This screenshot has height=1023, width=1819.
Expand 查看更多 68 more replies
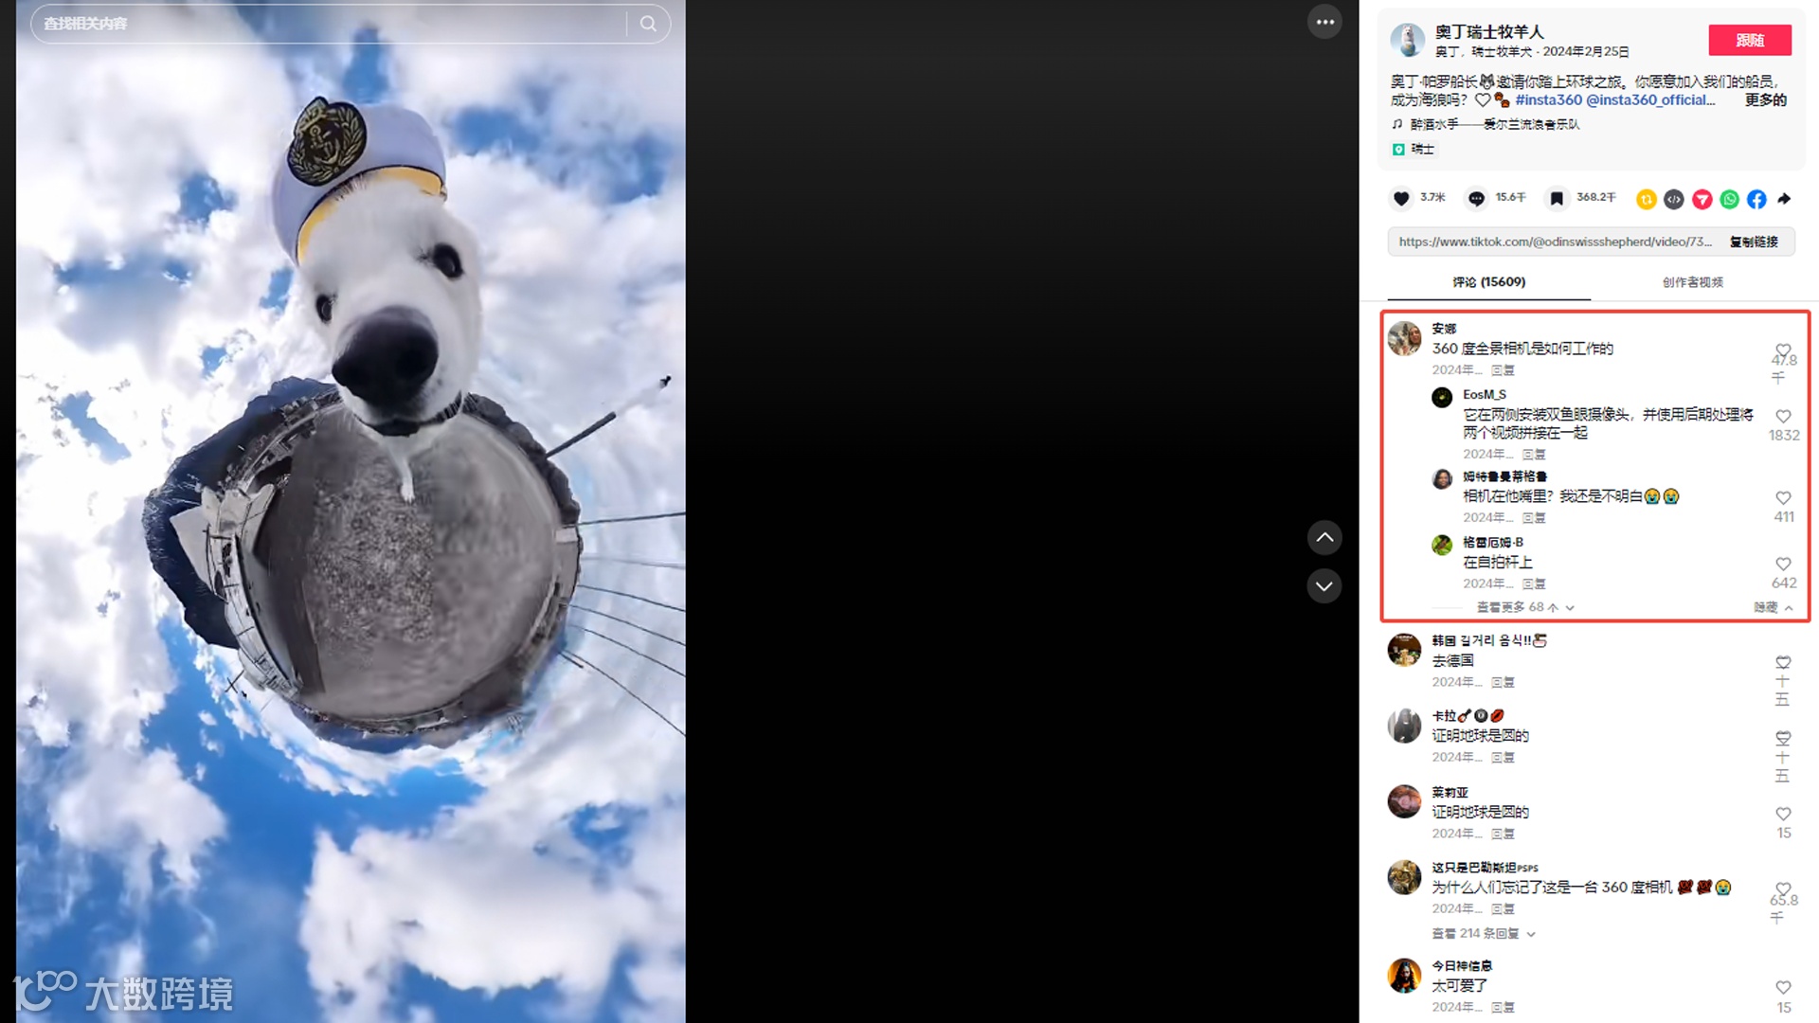pyautogui.click(x=1525, y=607)
